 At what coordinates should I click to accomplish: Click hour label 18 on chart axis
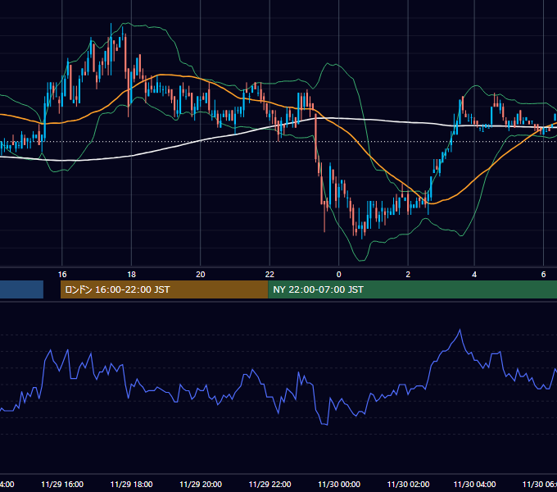coord(131,275)
